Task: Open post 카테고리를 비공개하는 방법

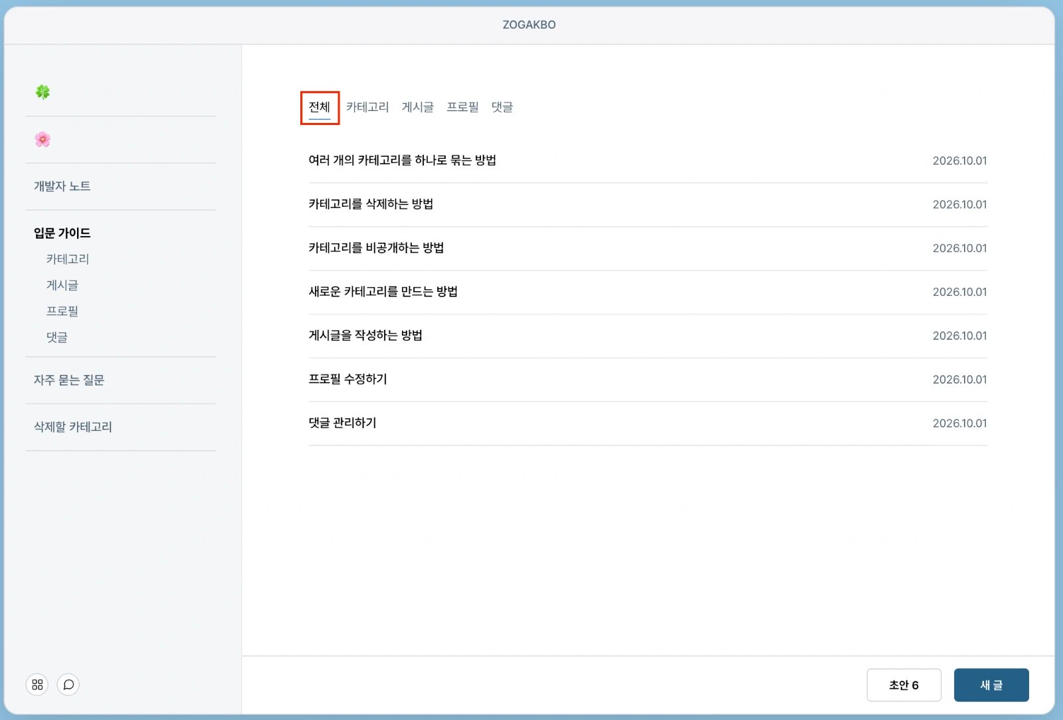Action: pyautogui.click(x=648, y=248)
